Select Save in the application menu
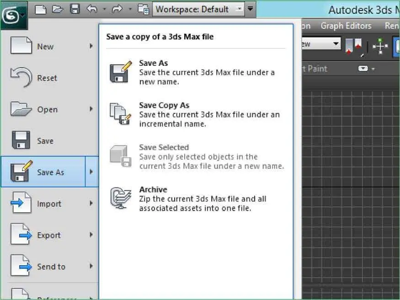 (50, 140)
